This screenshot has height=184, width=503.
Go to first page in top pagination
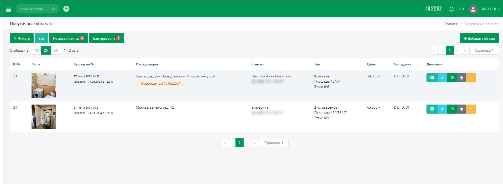point(434,50)
